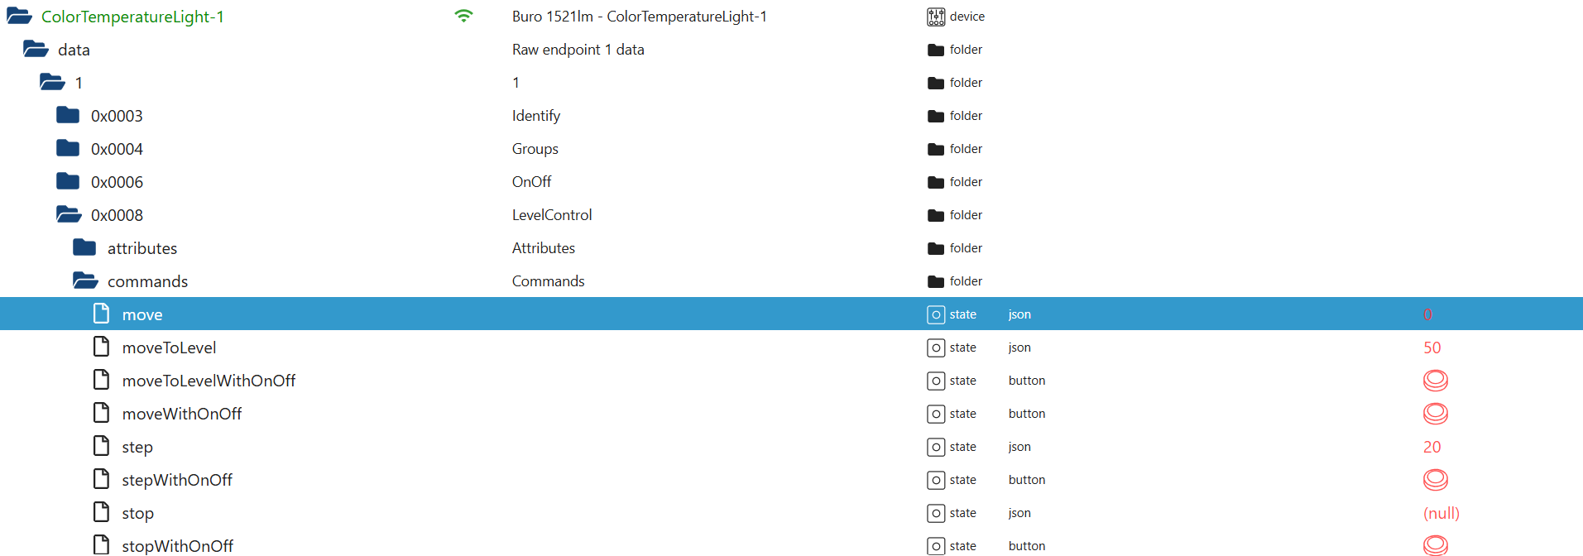This screenshot has width=1583, height=556.
Task: Collapse the ColorTemperatureLight-1 device folder
Action: (x=19, y=17)
